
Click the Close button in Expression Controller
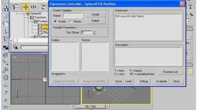[x=176, y=81]
